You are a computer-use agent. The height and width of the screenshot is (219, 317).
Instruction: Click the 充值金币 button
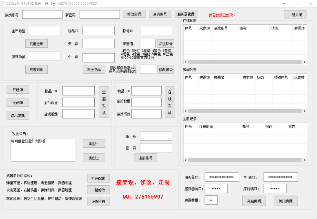click(36, 44)
